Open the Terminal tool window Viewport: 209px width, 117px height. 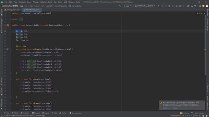click(36, 113)
